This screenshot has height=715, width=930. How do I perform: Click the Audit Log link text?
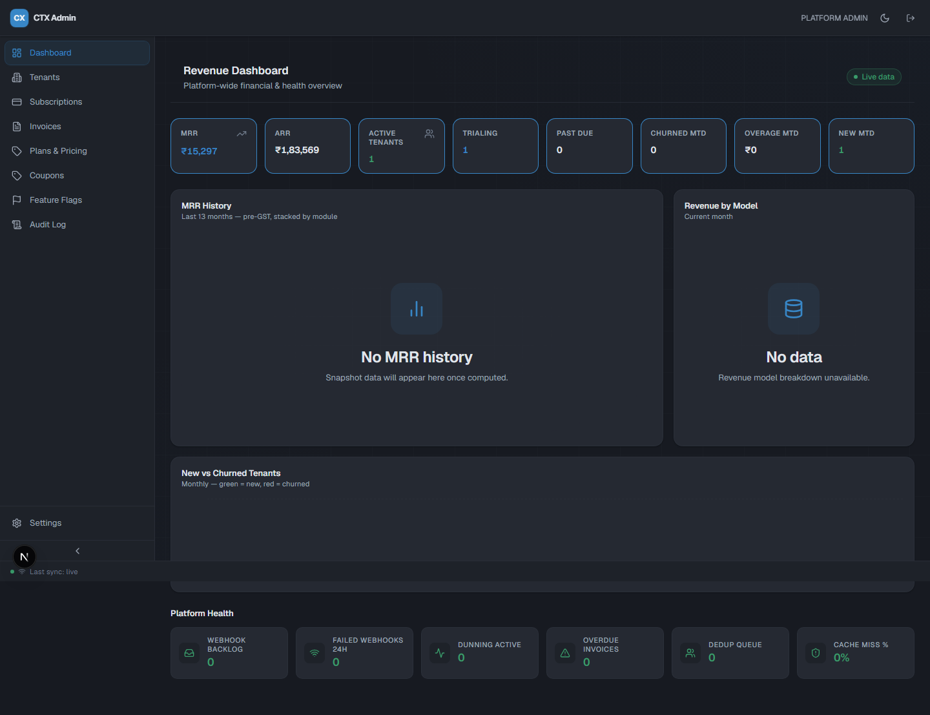(48, 225)
